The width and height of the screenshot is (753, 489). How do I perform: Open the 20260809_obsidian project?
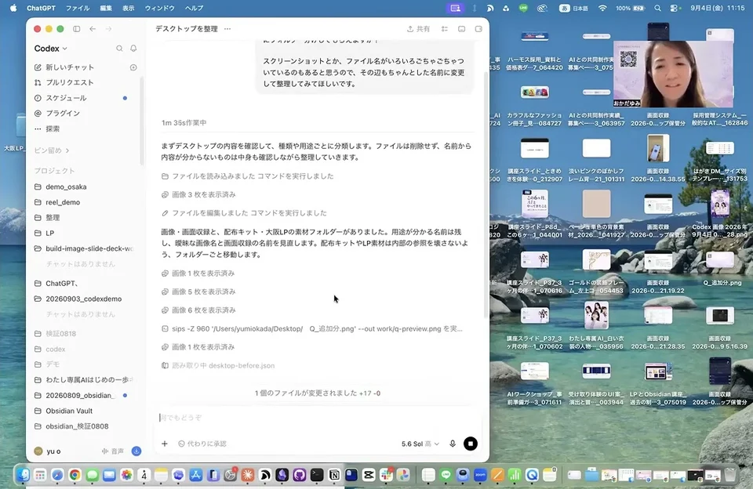[80, 396]
